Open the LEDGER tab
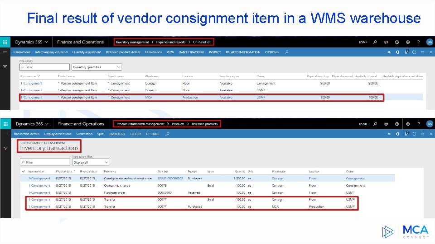The height and width of the screenshot is (244, 435). point(135,134)
